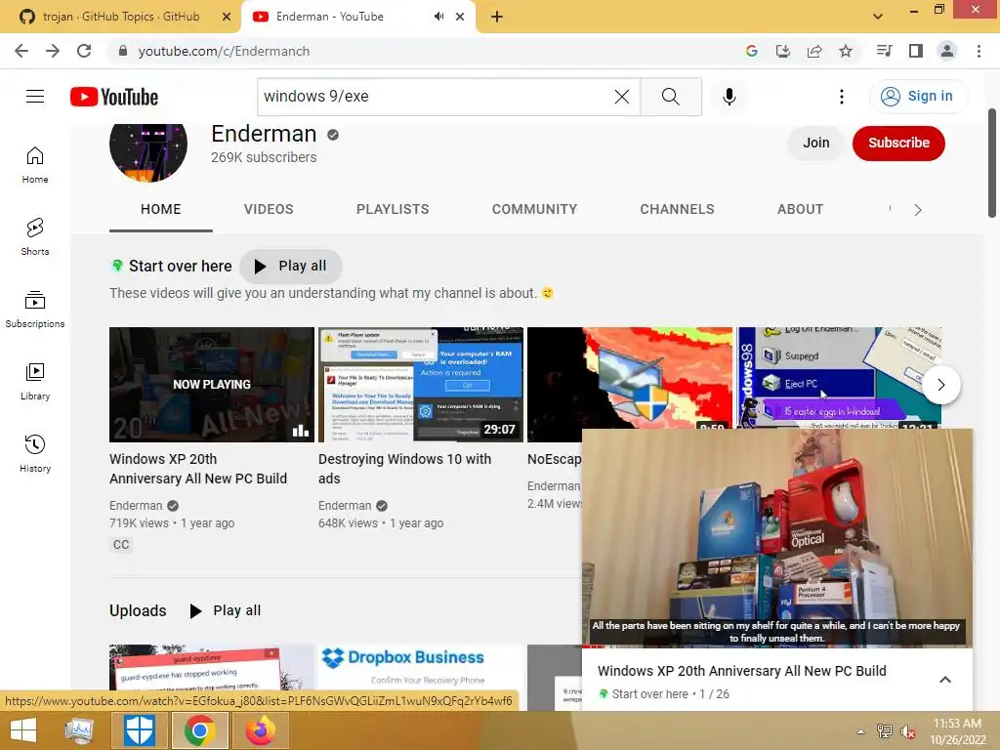The width and height of the screenshot is (1000, 750).
Task: Open the YouTube guide hamburger menu
Action: [x=35, y=97]
